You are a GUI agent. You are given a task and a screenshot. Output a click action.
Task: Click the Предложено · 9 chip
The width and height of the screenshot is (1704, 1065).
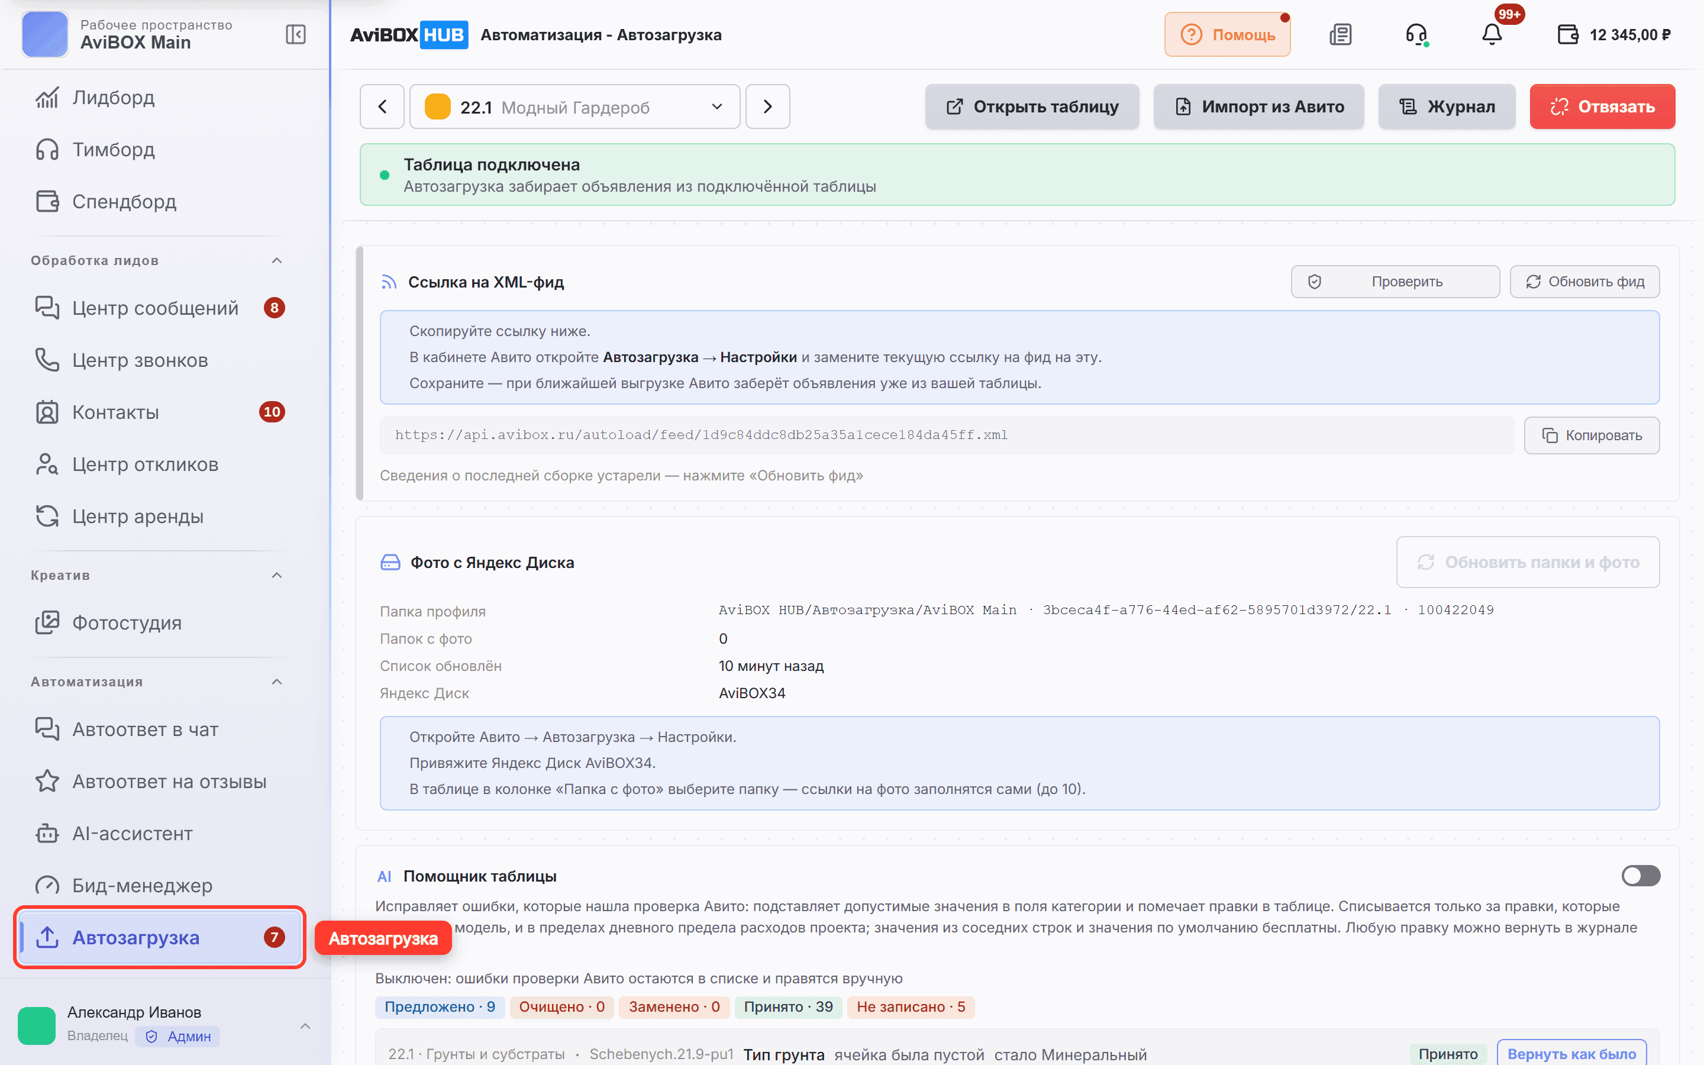[x=440, y=1006]
